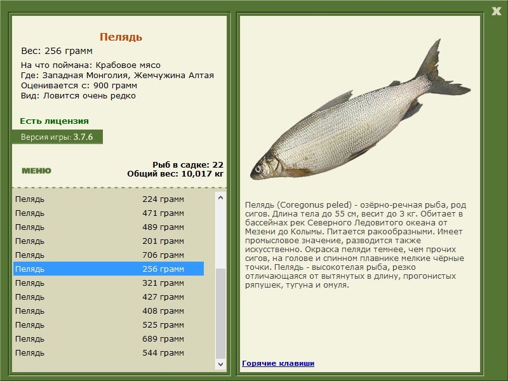The image size is (508, 381).
Task: Select the Пелядь 224 грамм row
Action: click(109, 199)
